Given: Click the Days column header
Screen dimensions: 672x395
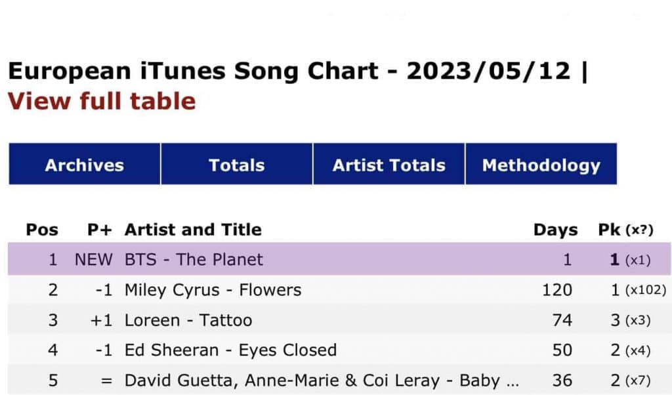Looking at the screenshot, I should (x=555, y=230).
